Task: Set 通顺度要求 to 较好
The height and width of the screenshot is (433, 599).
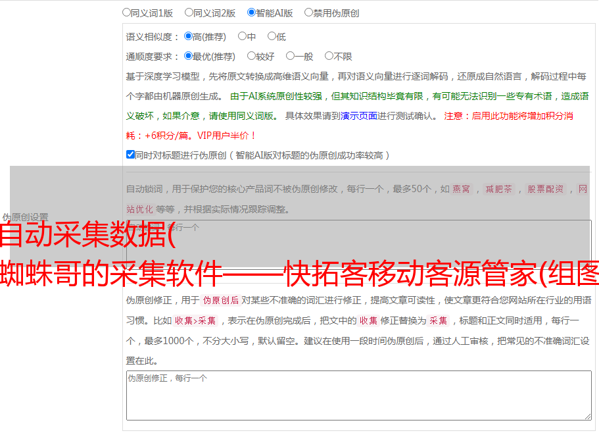Action: [251, 56]
